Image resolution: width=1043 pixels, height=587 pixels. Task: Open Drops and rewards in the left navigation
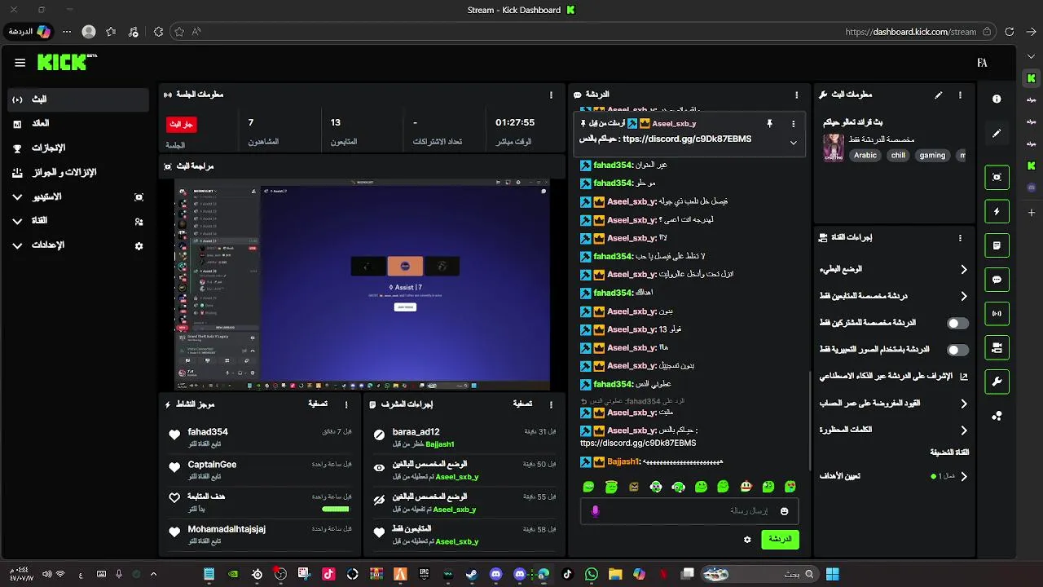pyautogui.click(x=78, y=173)
